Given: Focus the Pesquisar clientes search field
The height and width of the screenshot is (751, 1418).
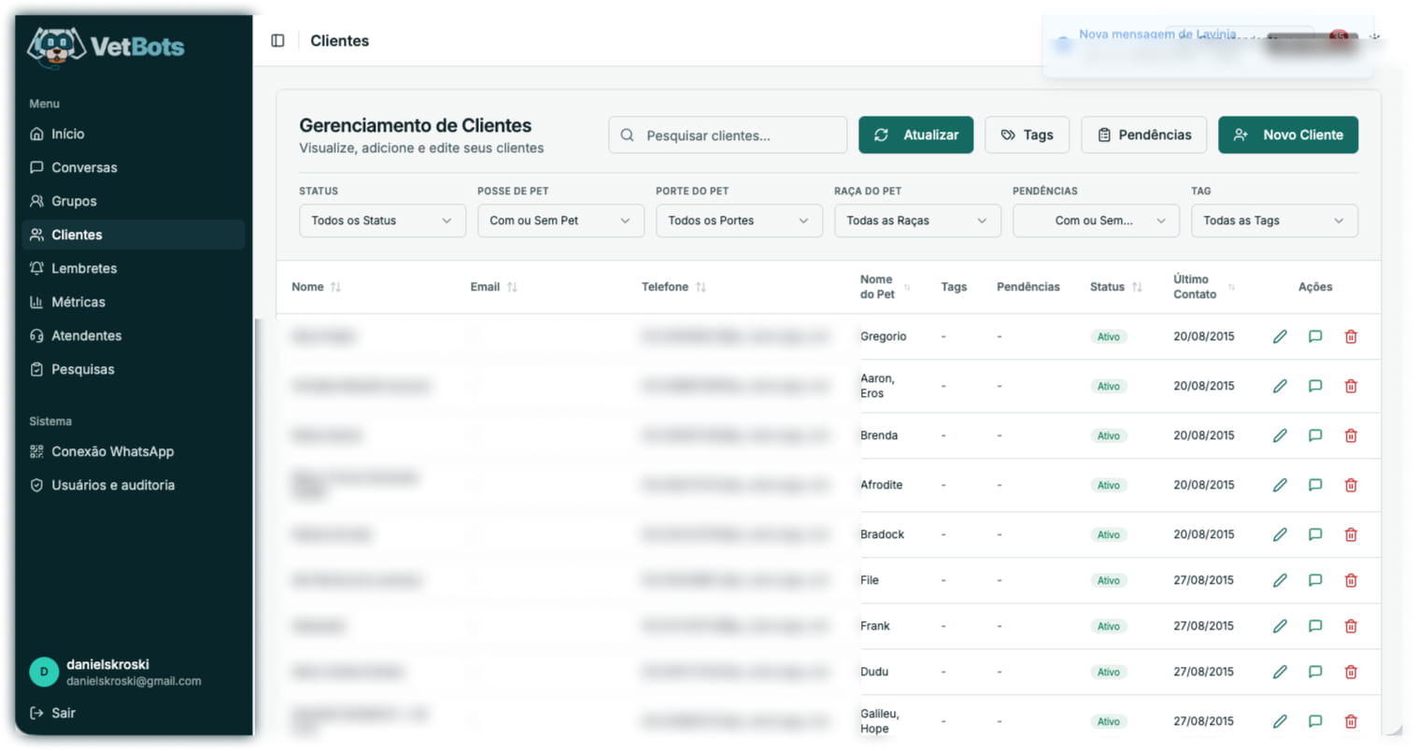Looking at the screenshot, I should [x=728, y=135].
